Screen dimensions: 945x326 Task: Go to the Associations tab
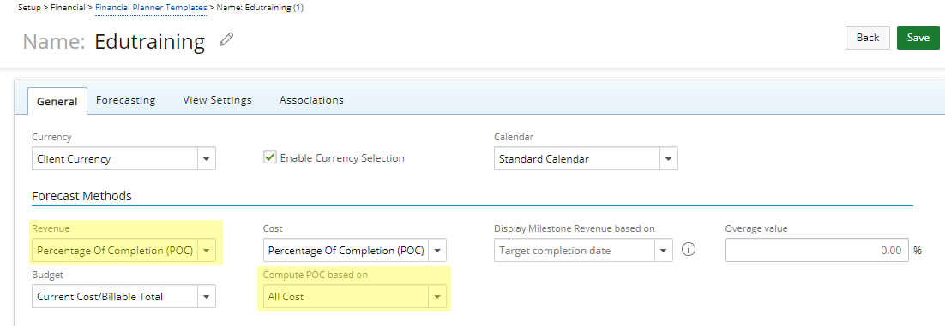click(311, 100)
